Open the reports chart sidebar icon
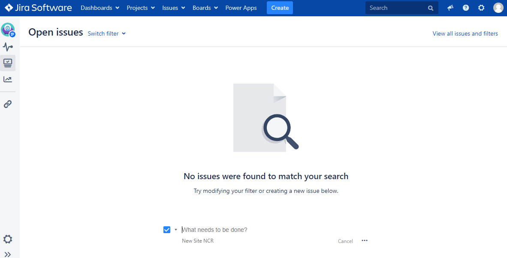This screenshot has width=507, height=258. (8, 79)
